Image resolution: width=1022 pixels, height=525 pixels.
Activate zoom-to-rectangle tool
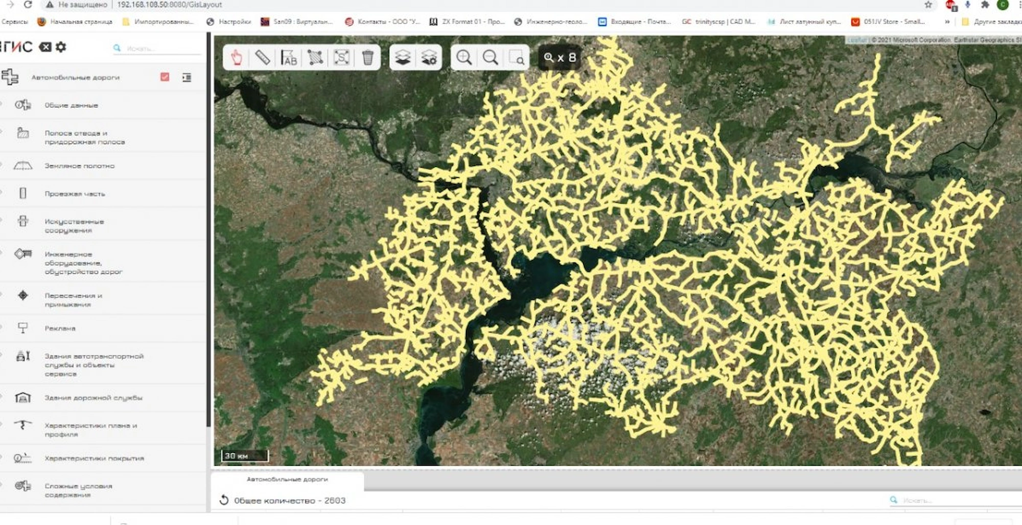tap(517, 57)
